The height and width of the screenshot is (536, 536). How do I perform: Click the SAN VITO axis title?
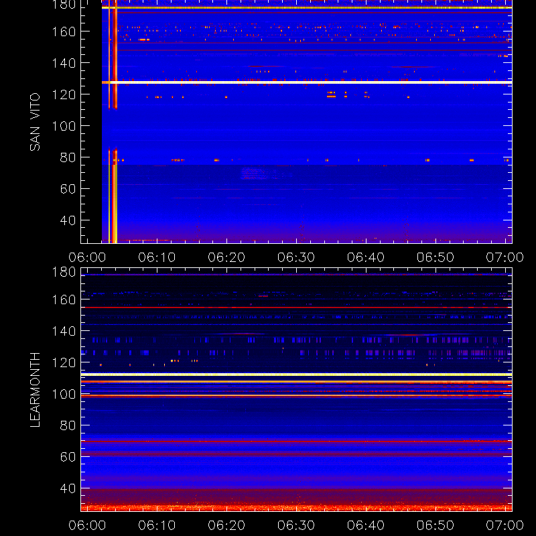(35, 122)
